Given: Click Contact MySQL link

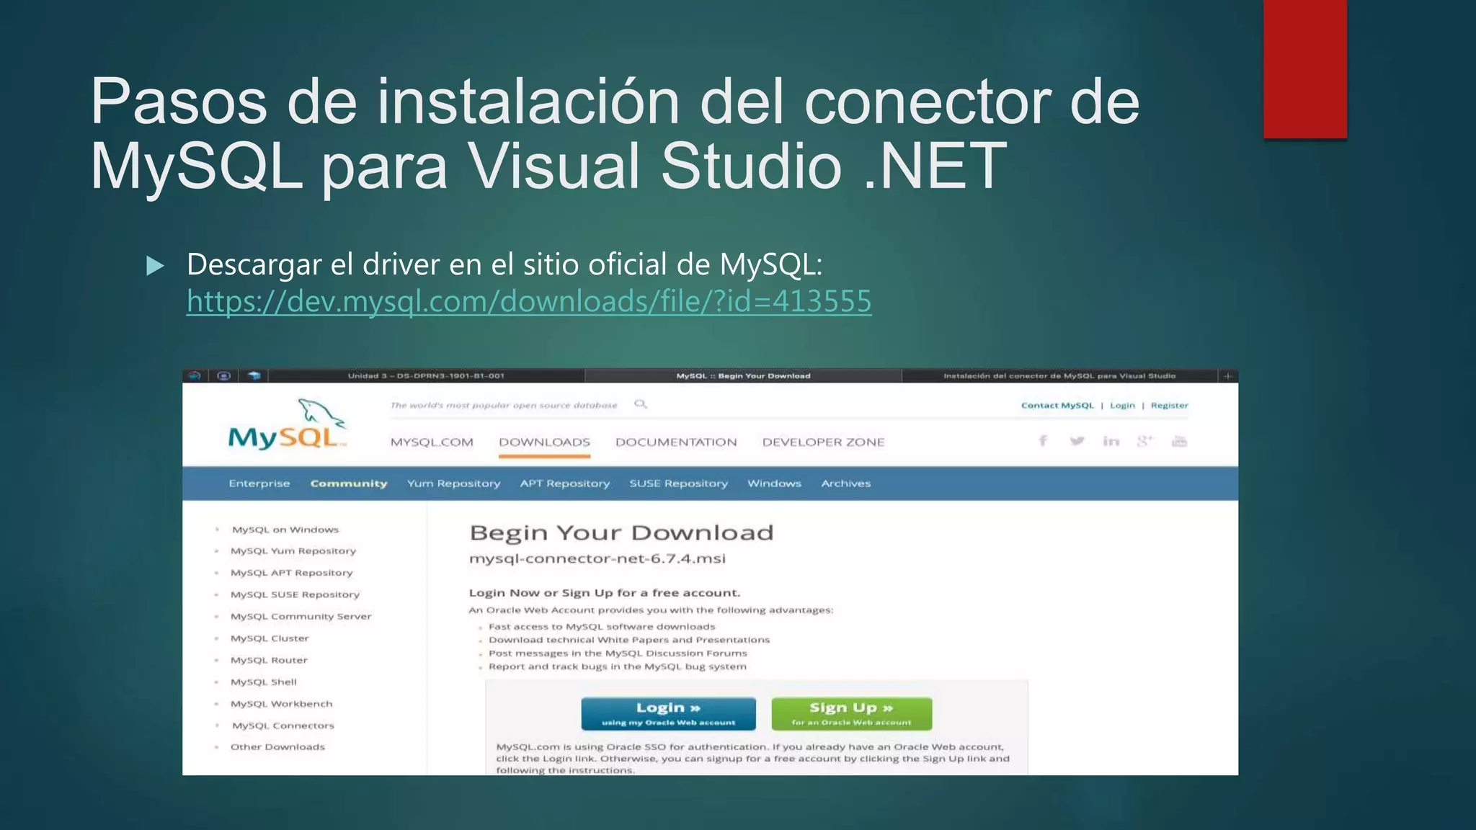Looking at the screenshot, I should [1057, 405].
